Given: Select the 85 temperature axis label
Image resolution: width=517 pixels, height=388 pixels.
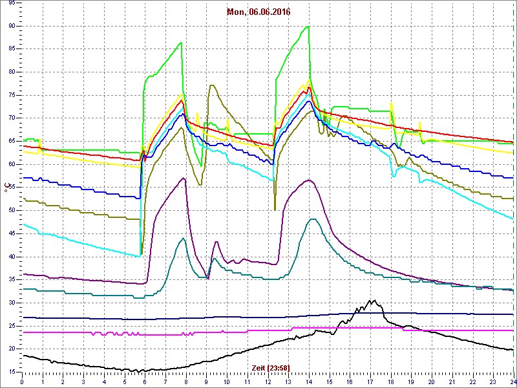Looking at the screenshot, I should [x=12, y=49].
